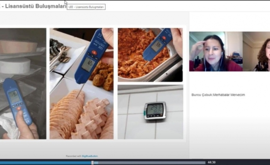Select the freezer thermometer photo on the left
Image resolution: width=270 pixels, height=165 pixels.
point(23,83)
